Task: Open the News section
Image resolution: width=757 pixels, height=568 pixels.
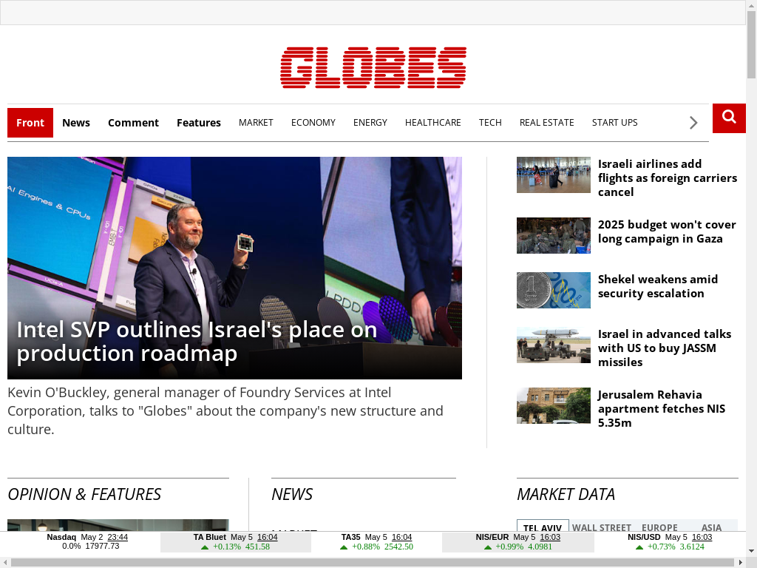Action: pos(76,123)
